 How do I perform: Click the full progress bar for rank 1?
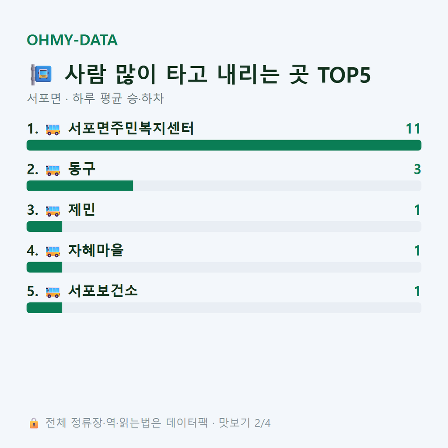(224, 145)
